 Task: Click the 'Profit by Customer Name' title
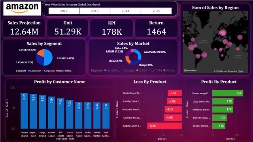(x=60, y=82)
